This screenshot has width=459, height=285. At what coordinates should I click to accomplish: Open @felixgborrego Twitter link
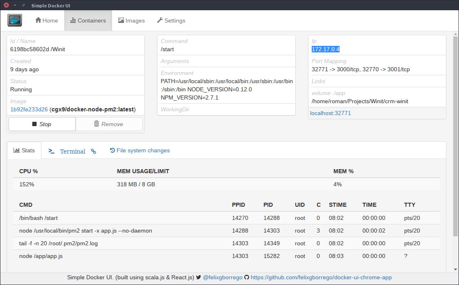[223, 277]
